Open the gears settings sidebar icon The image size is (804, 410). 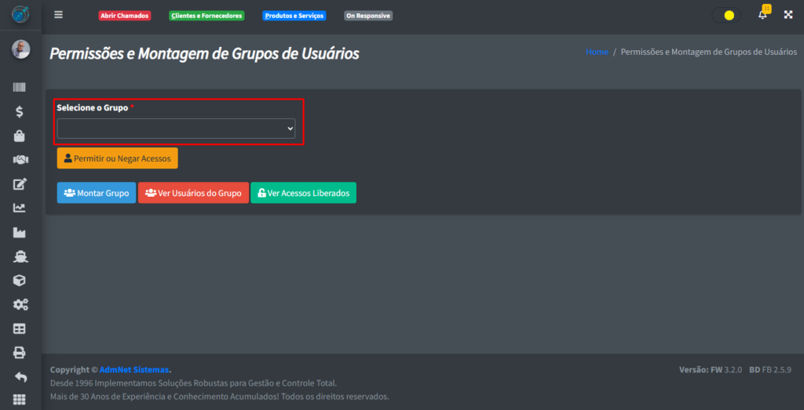(20, 304)
